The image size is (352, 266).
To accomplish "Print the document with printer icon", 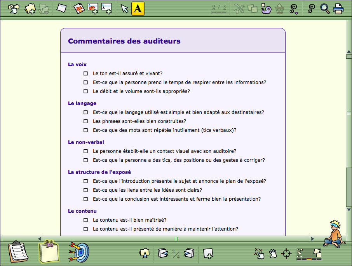I will click(338, 9).
